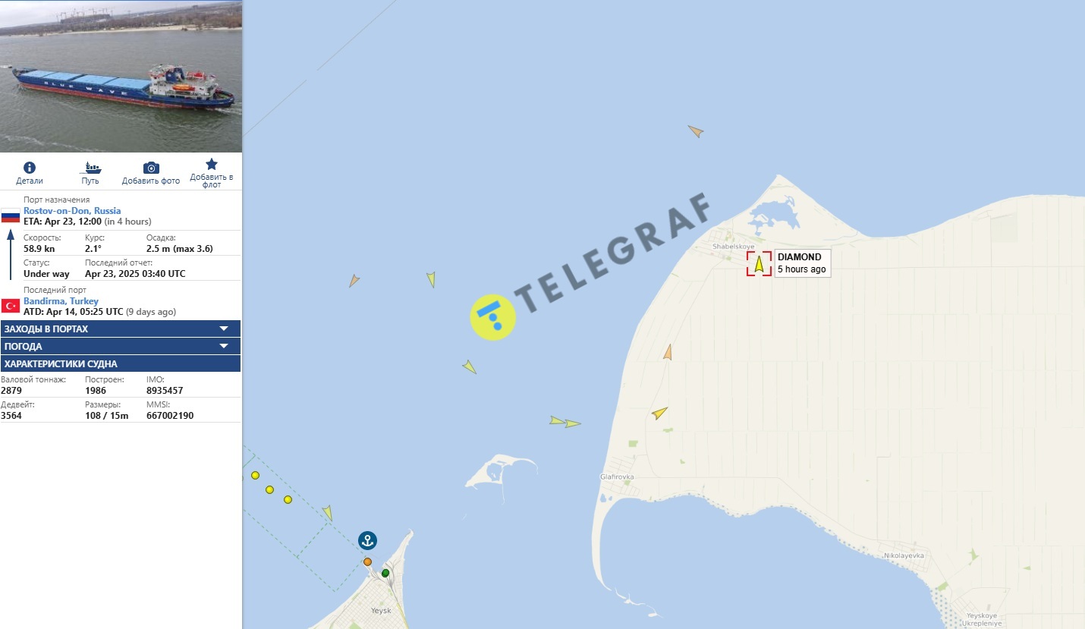Collapse the ХАРАКТЕРИСТИКИ СУДНА header
This screenshot has height=629, width=1085.
[x=121, y=363]
